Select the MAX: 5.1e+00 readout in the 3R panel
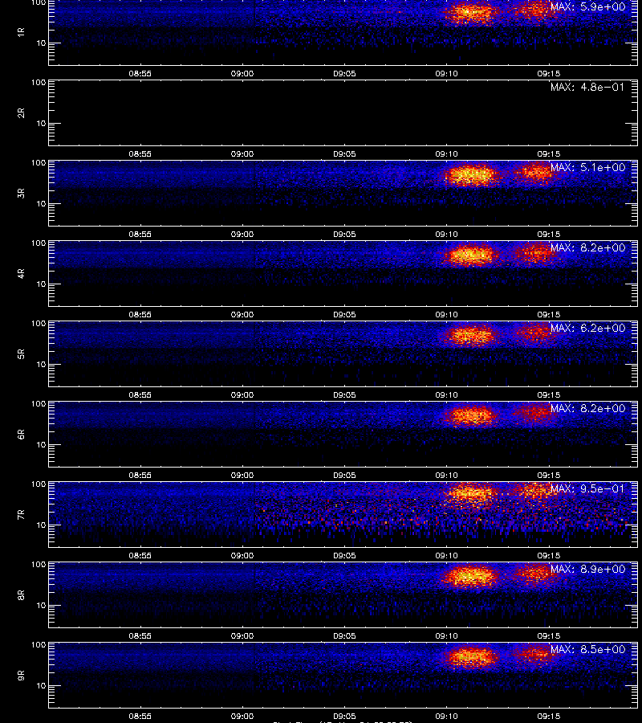 [x=587, y=167]
